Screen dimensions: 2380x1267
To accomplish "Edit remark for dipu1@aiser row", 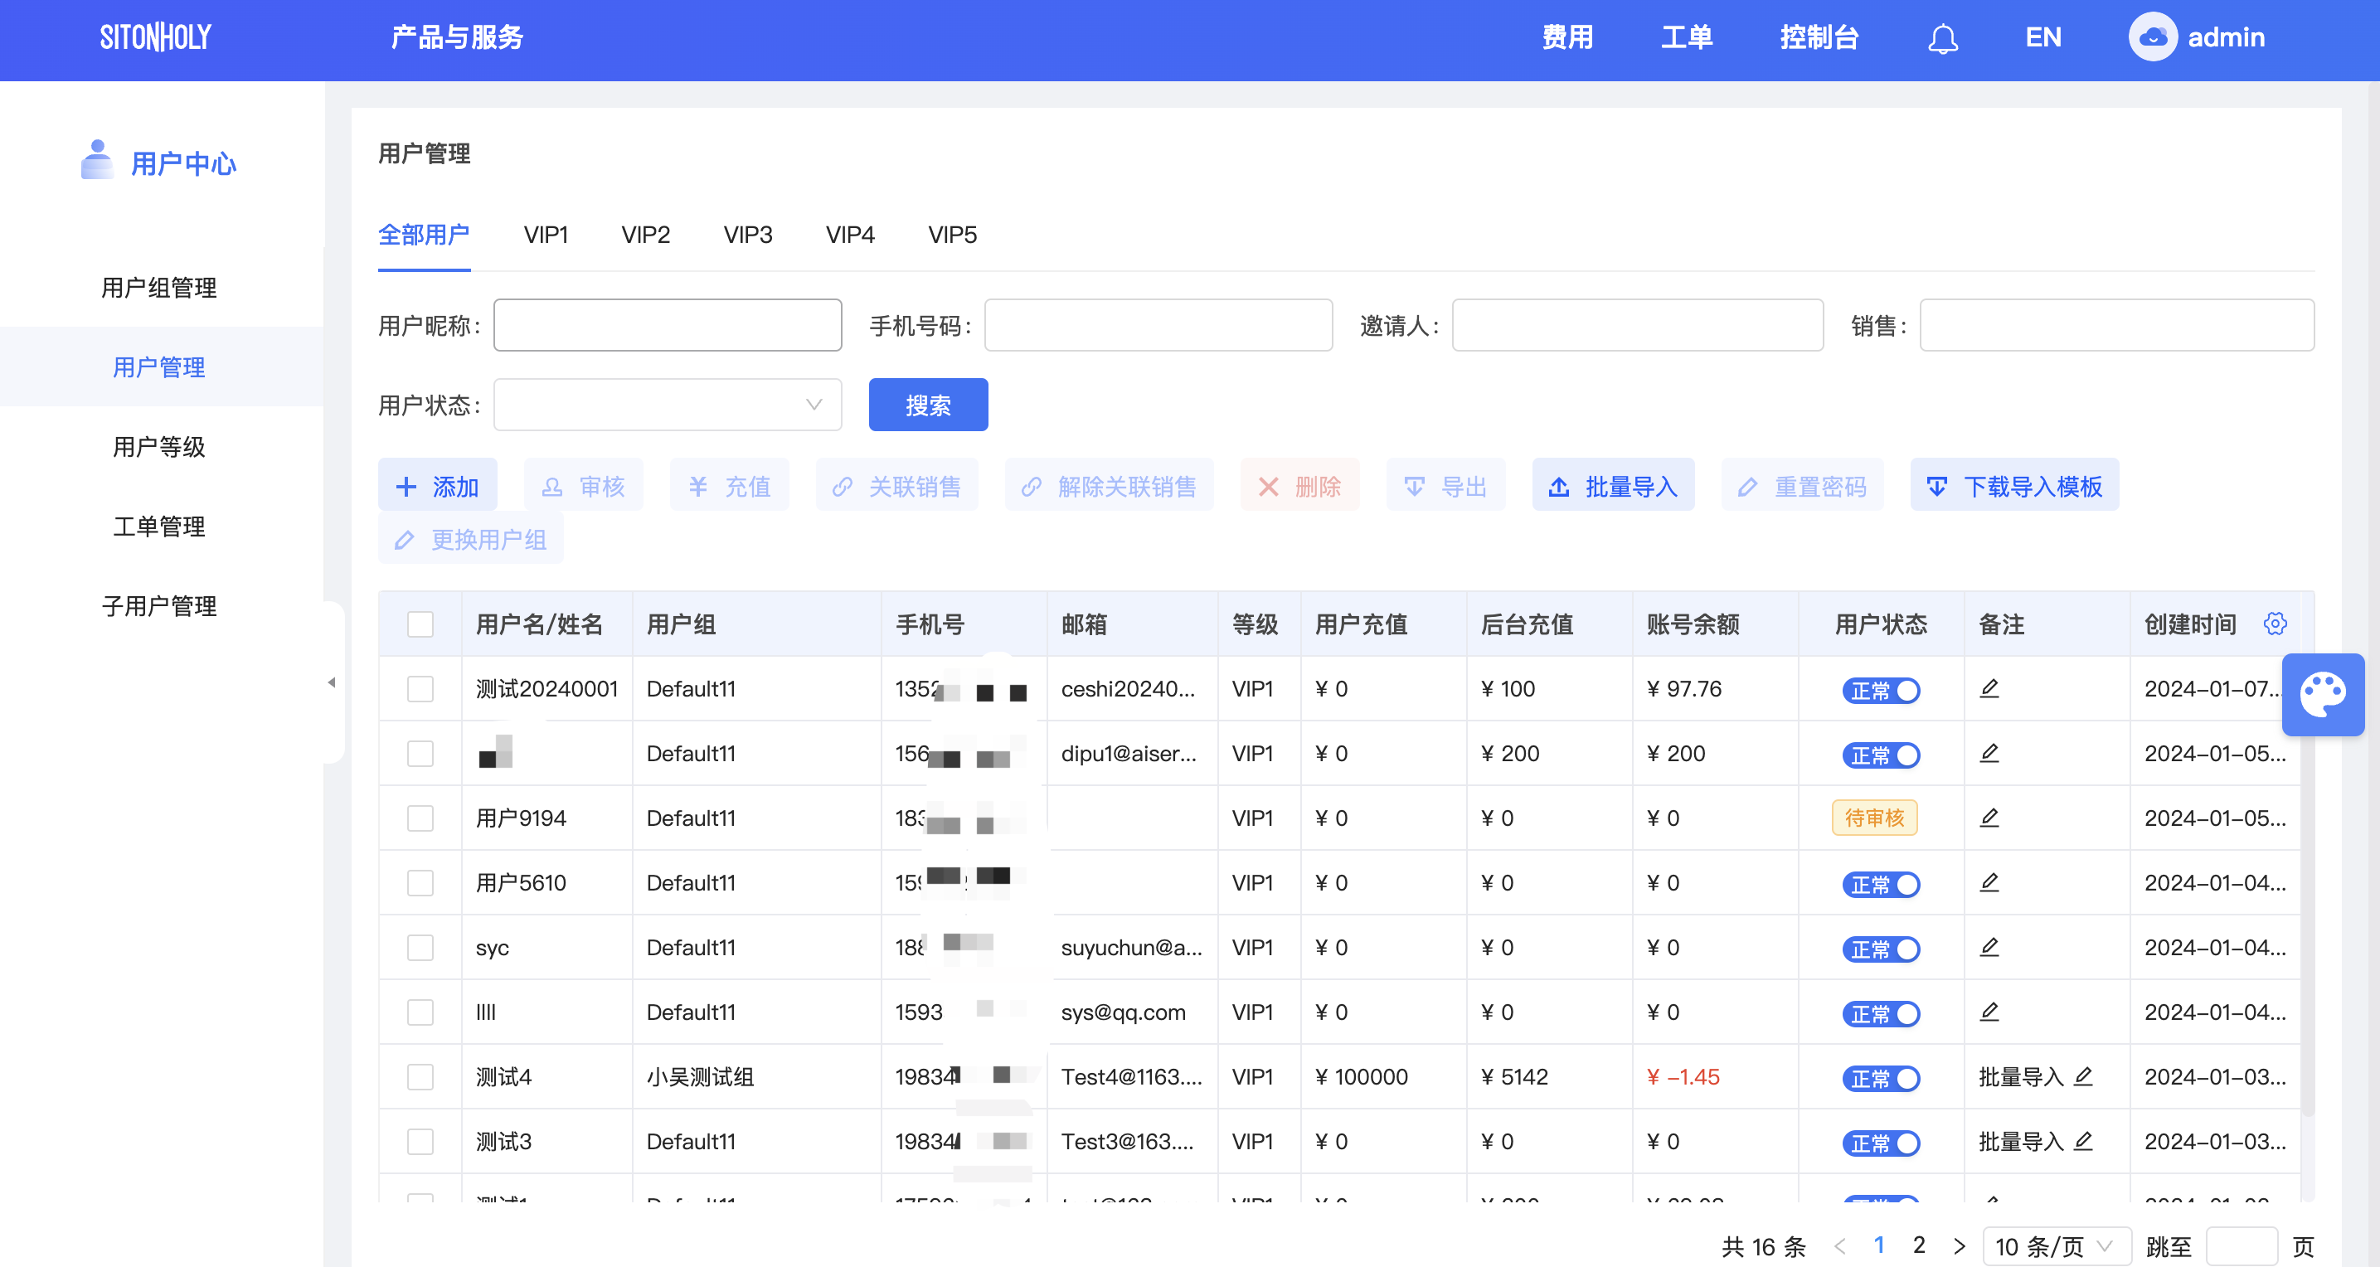I will (x=1989, y=753).
